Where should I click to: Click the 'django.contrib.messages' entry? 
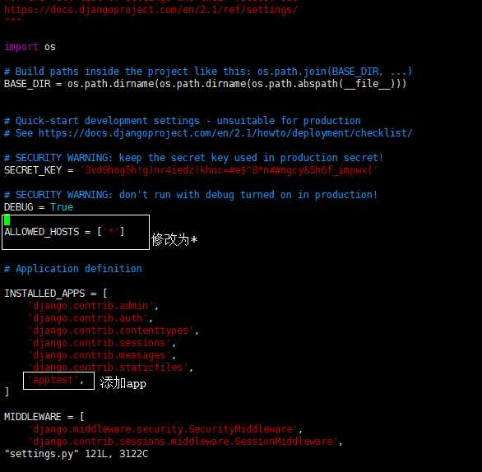[x=101, y=355]
